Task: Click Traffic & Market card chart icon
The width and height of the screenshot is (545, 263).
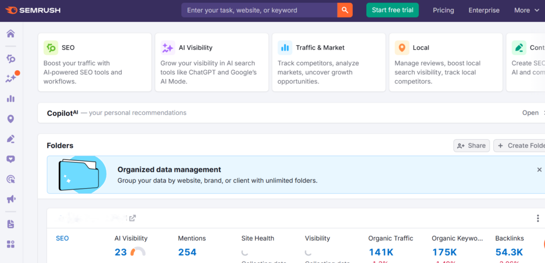Action: tap(285, 47)
